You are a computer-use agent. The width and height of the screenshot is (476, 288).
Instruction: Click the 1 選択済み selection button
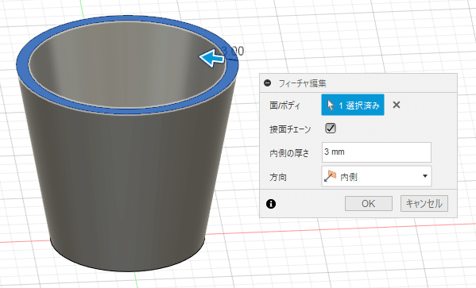[x=353, y=105]
